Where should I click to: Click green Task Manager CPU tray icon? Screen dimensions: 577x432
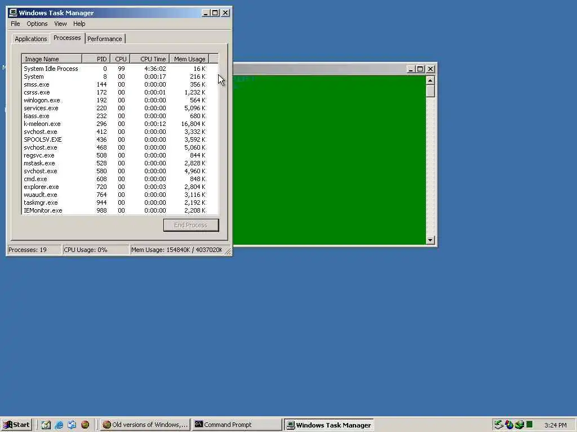click(529, 425)
